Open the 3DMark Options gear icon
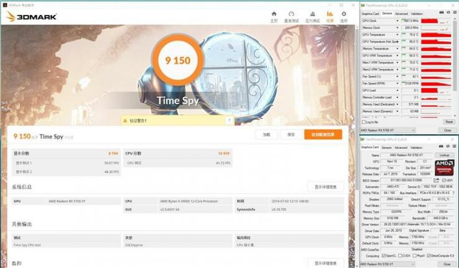459x268 pixels. 344,14
